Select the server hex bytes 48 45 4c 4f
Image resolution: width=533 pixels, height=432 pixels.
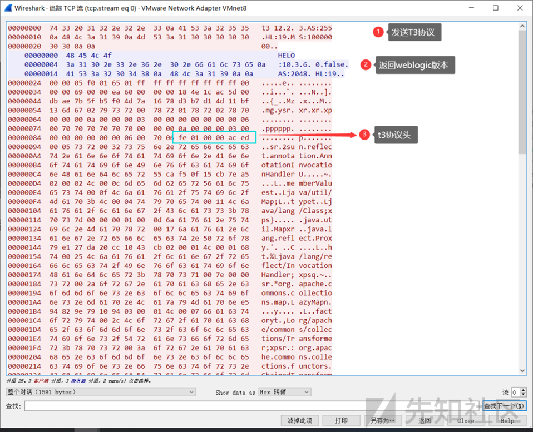[88, 56]
